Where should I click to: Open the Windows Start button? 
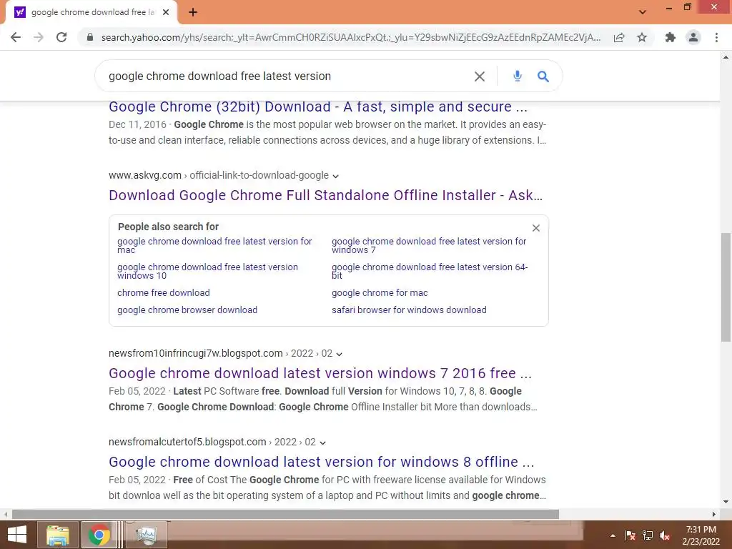(17, 535)
